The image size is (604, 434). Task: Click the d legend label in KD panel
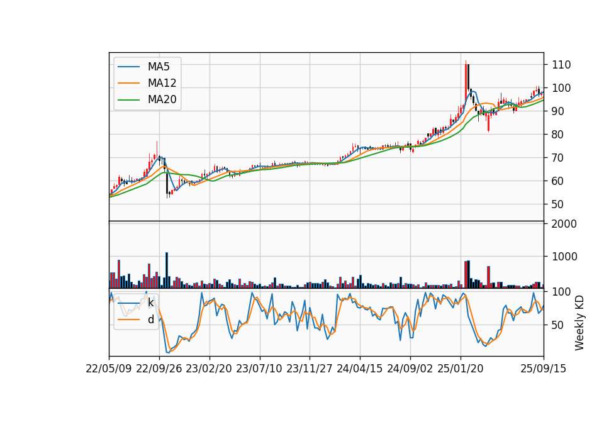point(150,320)
